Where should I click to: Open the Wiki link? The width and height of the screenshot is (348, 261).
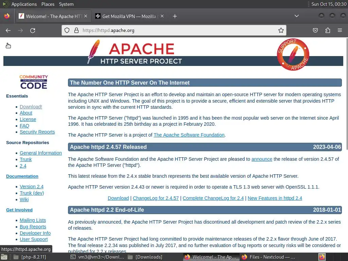pos(24,199)
